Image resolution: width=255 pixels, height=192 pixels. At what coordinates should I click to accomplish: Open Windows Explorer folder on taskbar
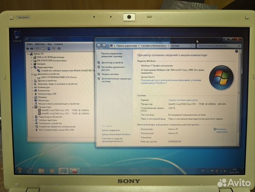42,171
